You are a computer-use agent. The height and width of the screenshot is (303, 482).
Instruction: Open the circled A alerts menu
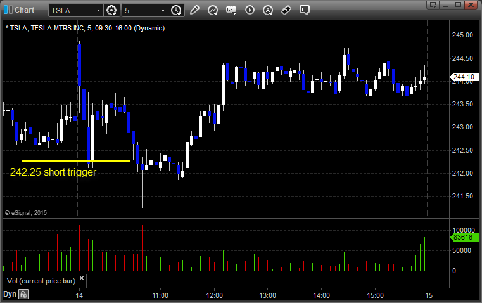point(268,10)
